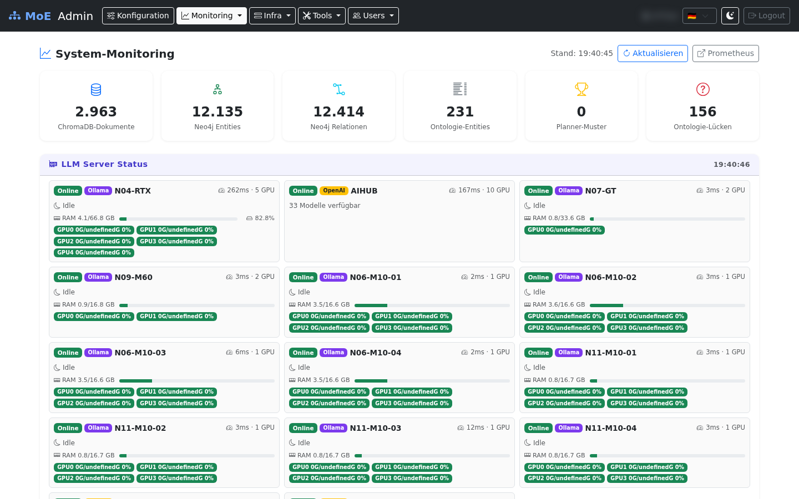This screenshot has height=499, width=799.
Task: Click the ChromaDB database icon
Action: pyautogui.click(x=96, y=89)
